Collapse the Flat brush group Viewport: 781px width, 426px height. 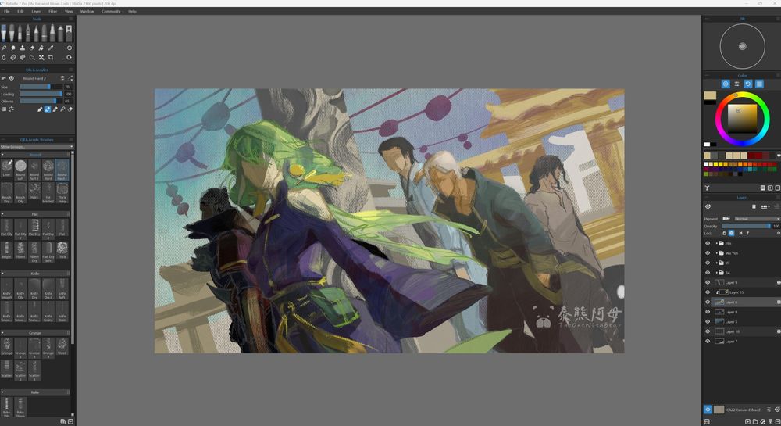(x=2, y=214)
